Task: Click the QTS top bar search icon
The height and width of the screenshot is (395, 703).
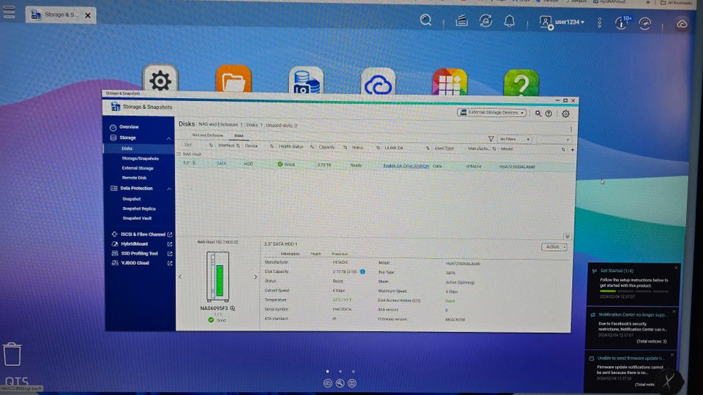Action: (x=425, y=20)
